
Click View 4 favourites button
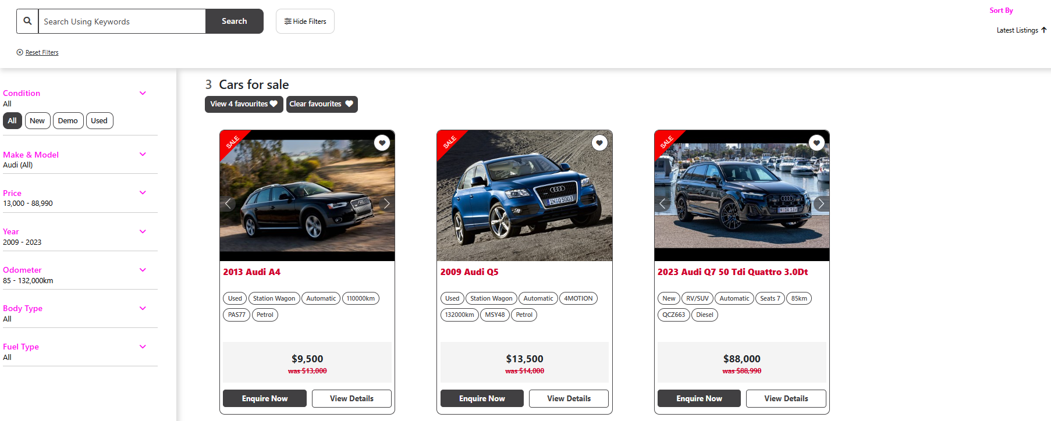[x=244, y=104]
